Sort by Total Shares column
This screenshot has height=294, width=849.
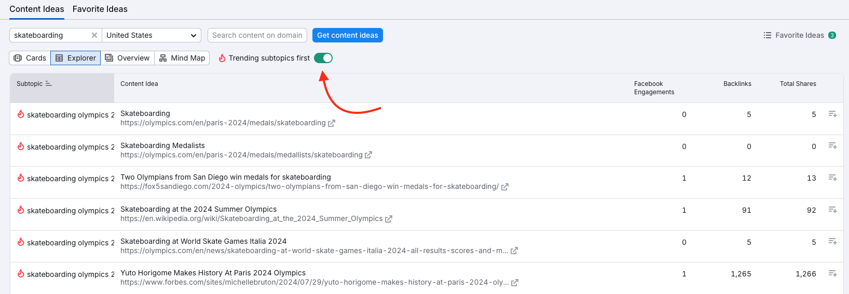pos(798,84)
